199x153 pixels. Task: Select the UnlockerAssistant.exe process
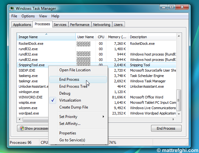33,86
